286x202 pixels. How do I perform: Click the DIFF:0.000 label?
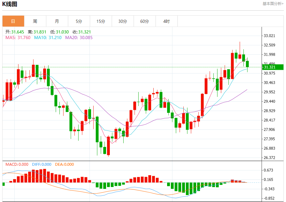pos(42,164)
